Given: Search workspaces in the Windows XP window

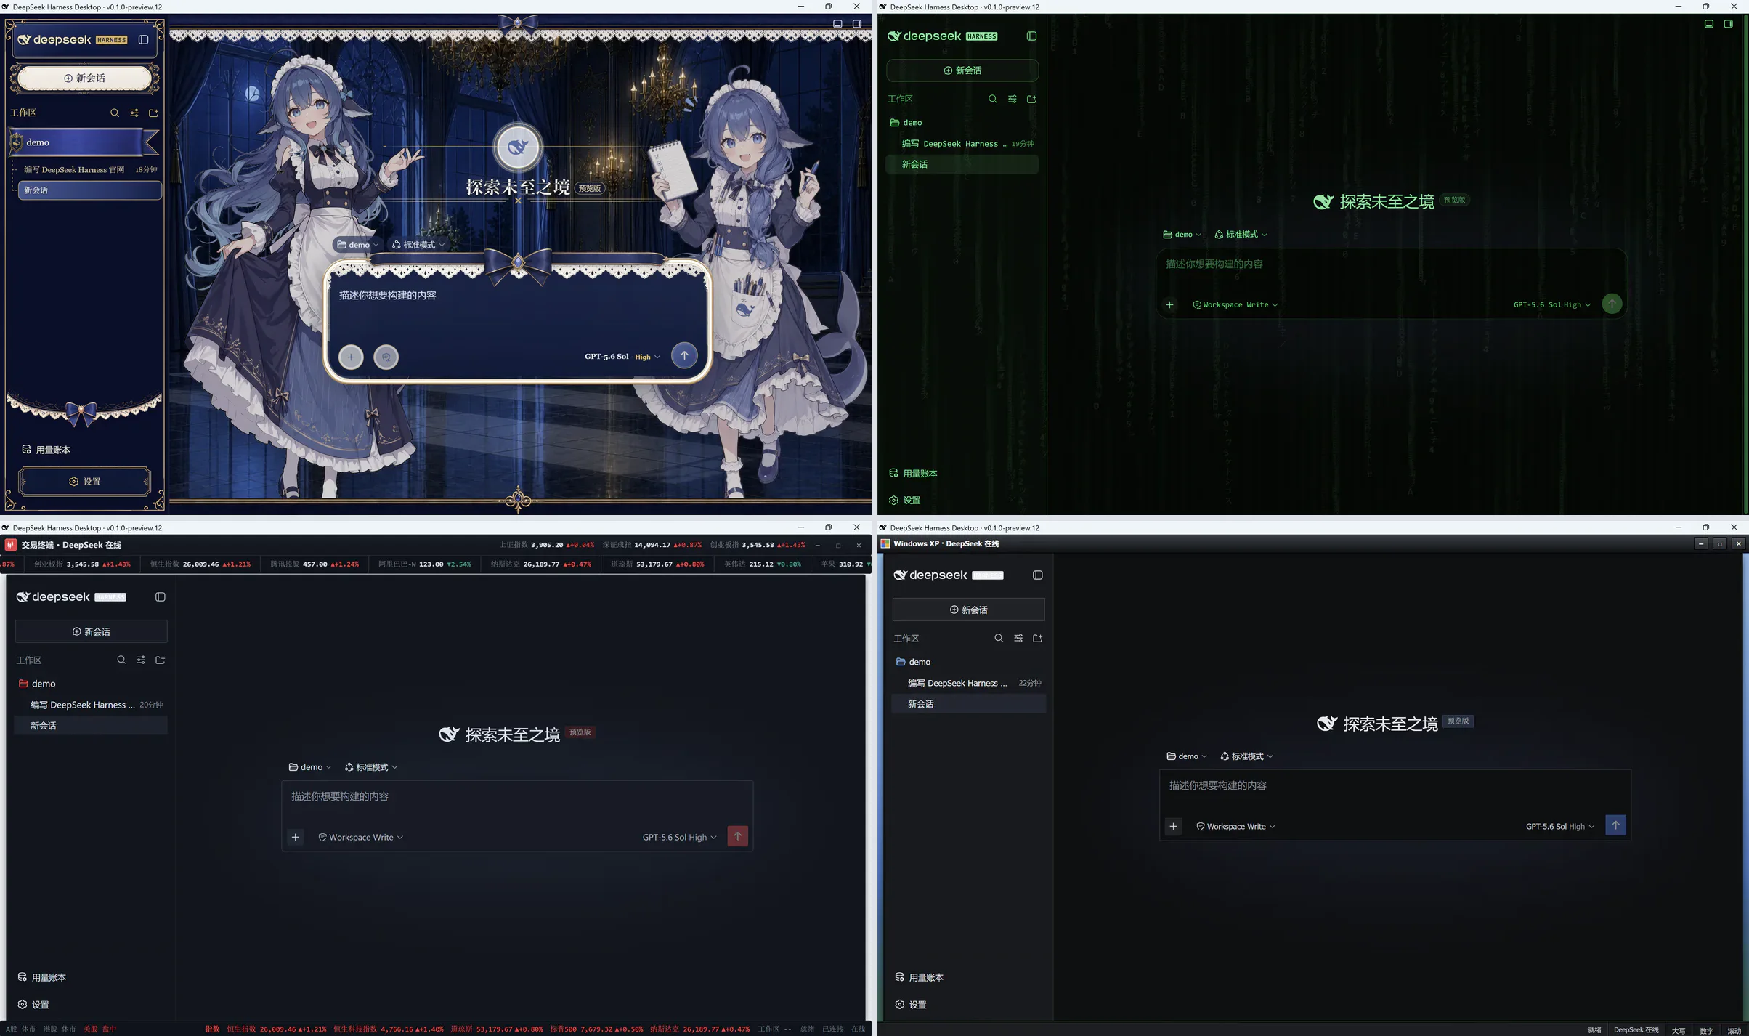Looking at the screenshot, I should 999,638.
